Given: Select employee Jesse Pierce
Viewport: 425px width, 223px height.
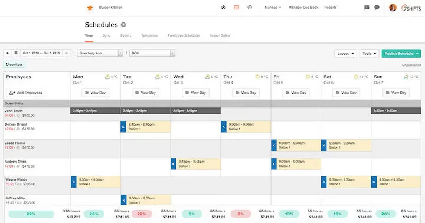Looking at the screenshot, I should point(15,143).
